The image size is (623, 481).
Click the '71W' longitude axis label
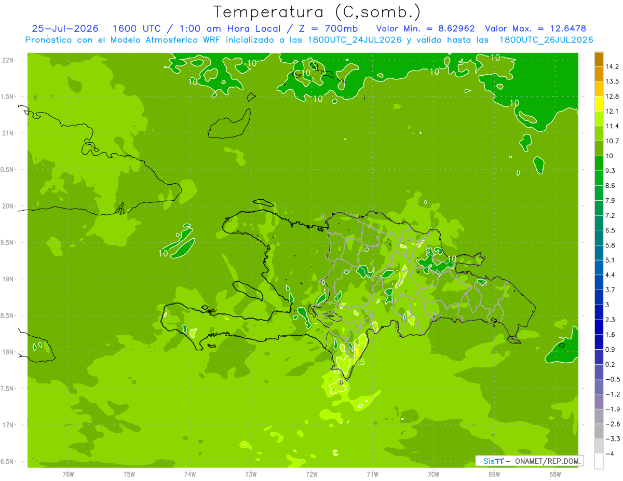[x=372, y=474]
